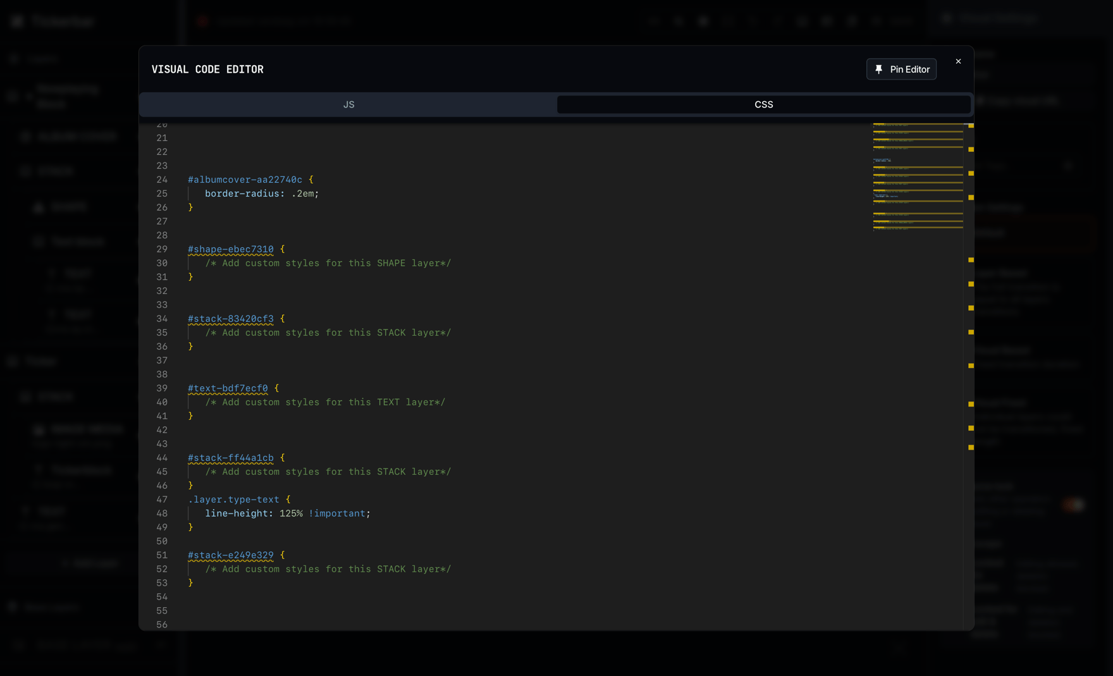Screen dimensions: 1113x676
Task: Click the comment on line 52
Action: [x=328, y=569]
